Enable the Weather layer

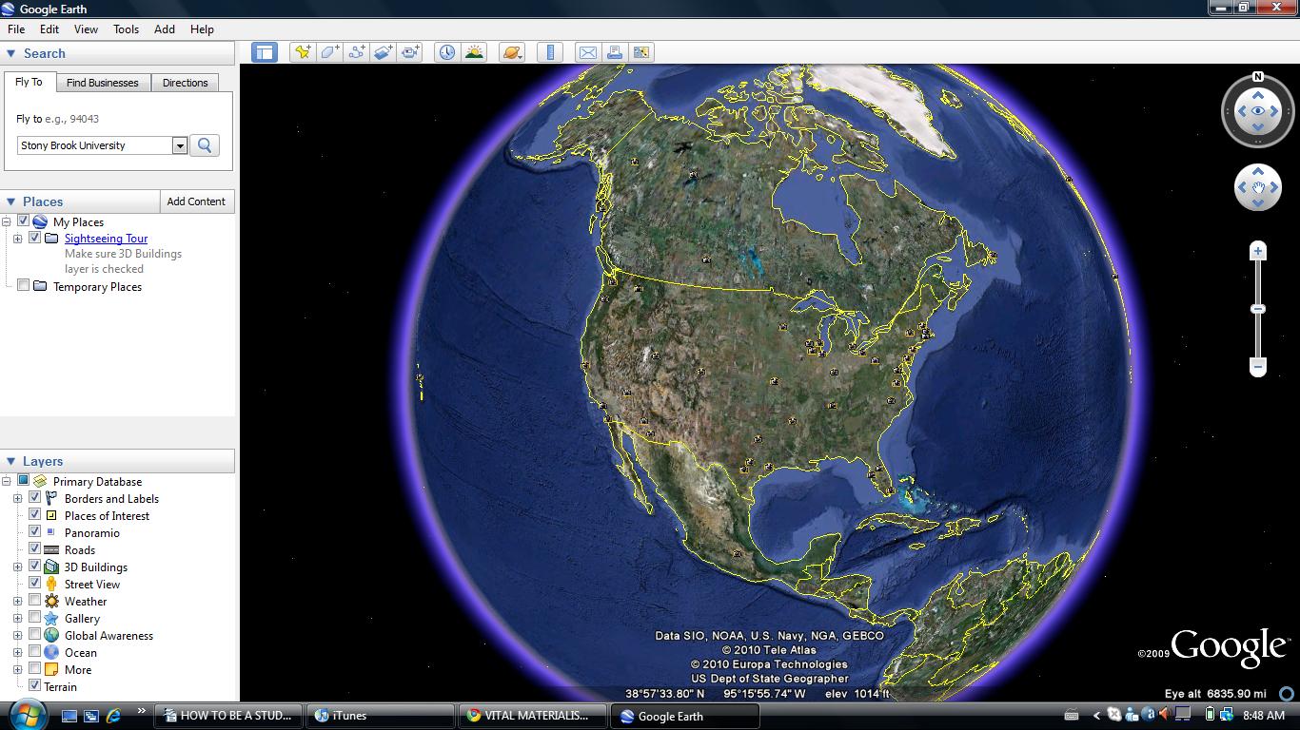(x=34, y=601)
